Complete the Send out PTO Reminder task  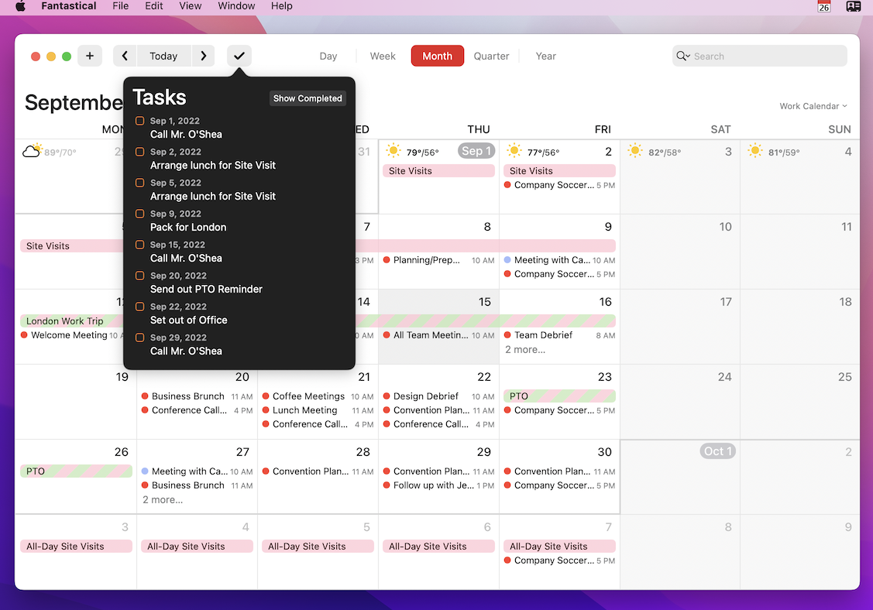[x=139, y=276]
